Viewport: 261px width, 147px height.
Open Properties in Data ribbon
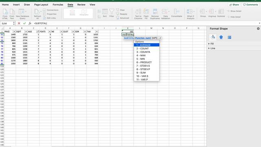click(x=50, y=14)
